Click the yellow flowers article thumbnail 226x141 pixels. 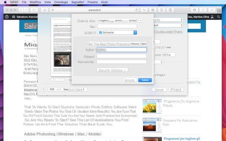152,106
